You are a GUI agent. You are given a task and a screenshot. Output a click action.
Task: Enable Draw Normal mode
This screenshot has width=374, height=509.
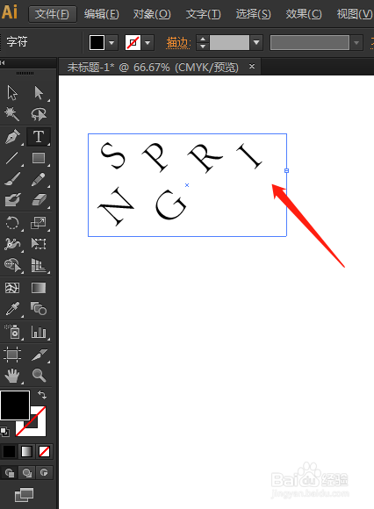click(x=10, y=473)
